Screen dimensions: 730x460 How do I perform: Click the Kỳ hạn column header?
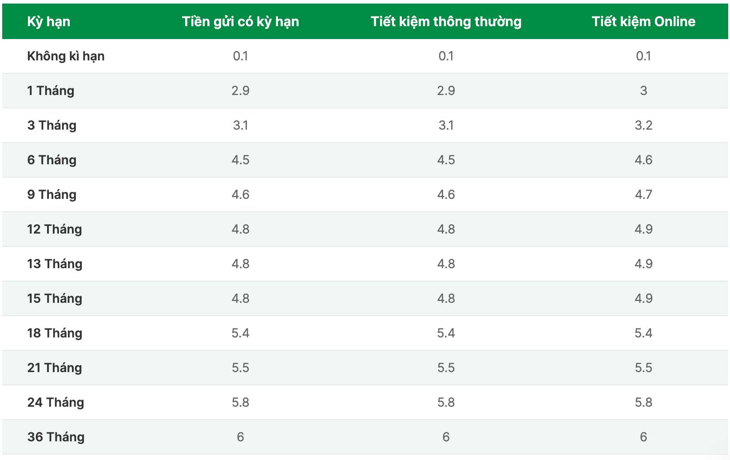point(48,21)
